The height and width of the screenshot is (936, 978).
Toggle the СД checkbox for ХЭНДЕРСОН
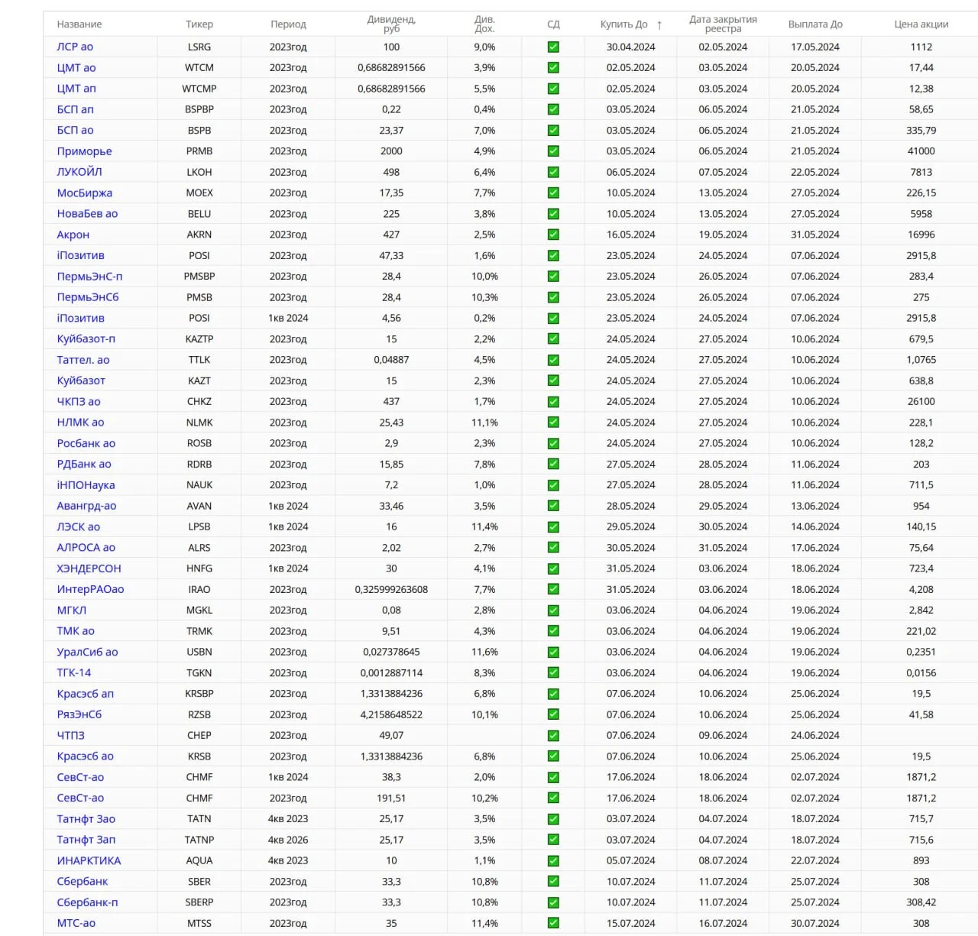(553, 568)
